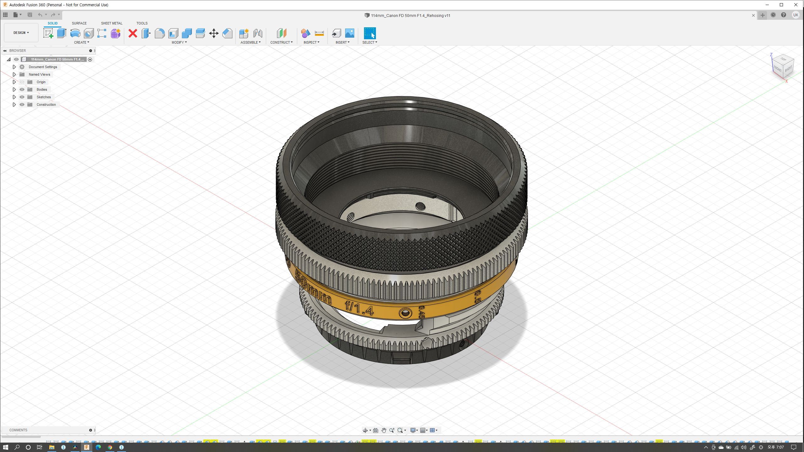The image size is (804, 452).
Task: Switch to the SHEET METAL tab
Action: pos(111,23)
